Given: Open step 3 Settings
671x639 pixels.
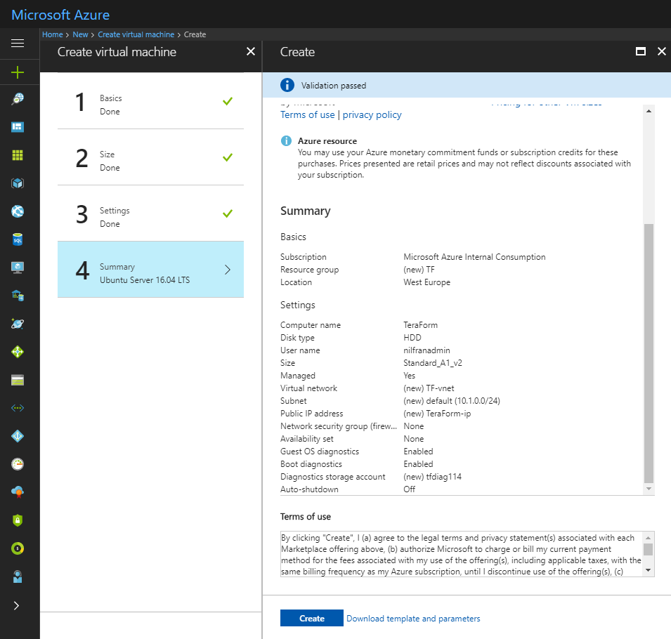Looking at the screenshot, I should tap(150, 213).
